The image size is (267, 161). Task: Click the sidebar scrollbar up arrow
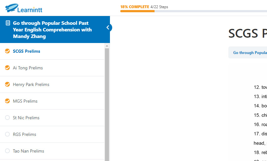pos(107,46)
